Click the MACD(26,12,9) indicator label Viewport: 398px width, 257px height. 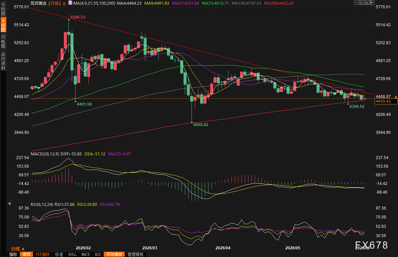point(45,154)
